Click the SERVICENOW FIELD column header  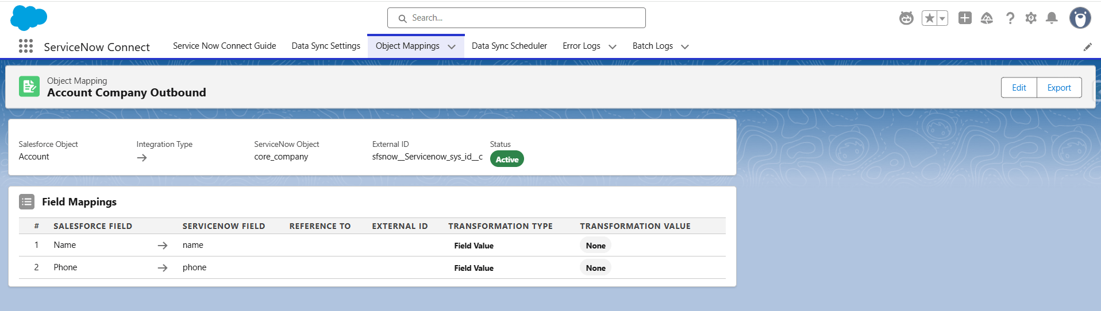(x=224, y=226)
